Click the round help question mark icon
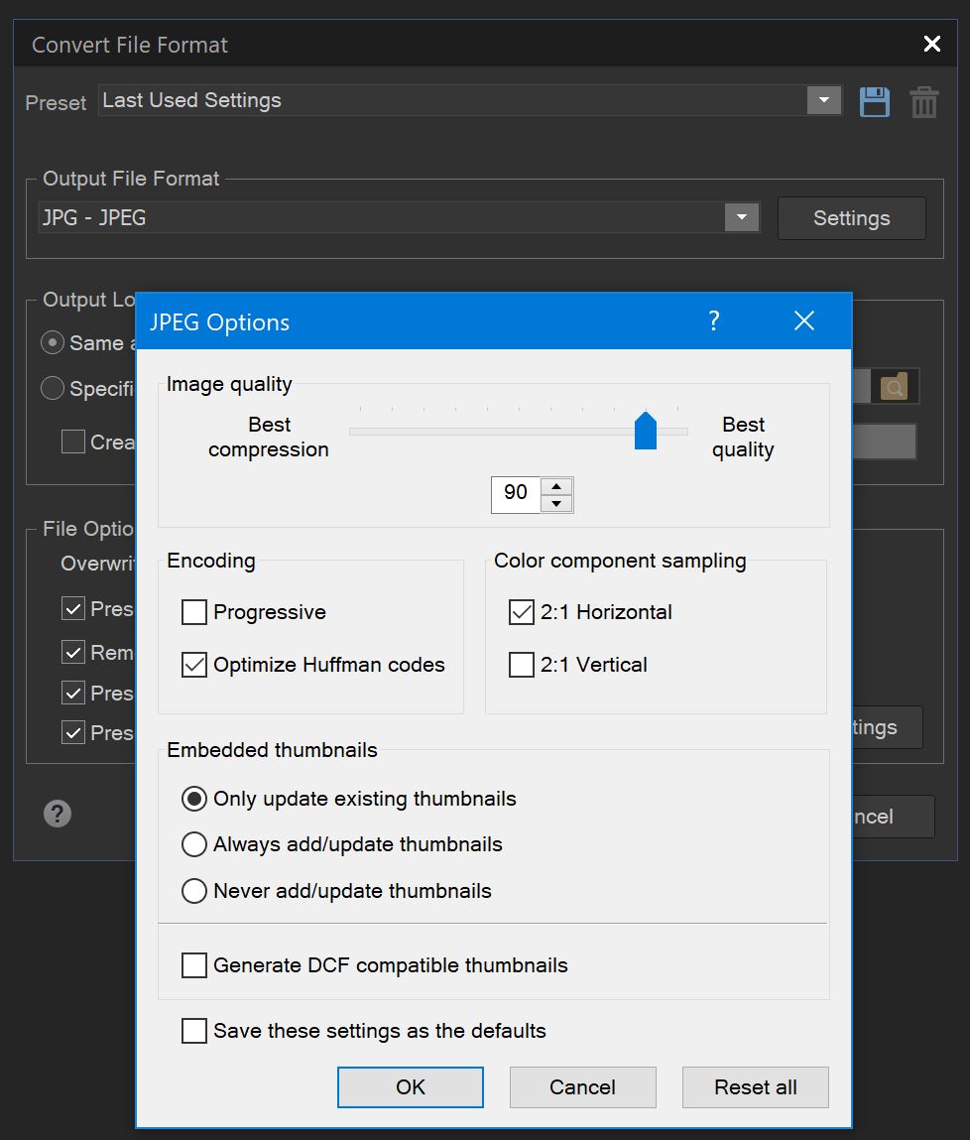 [58, 815]
